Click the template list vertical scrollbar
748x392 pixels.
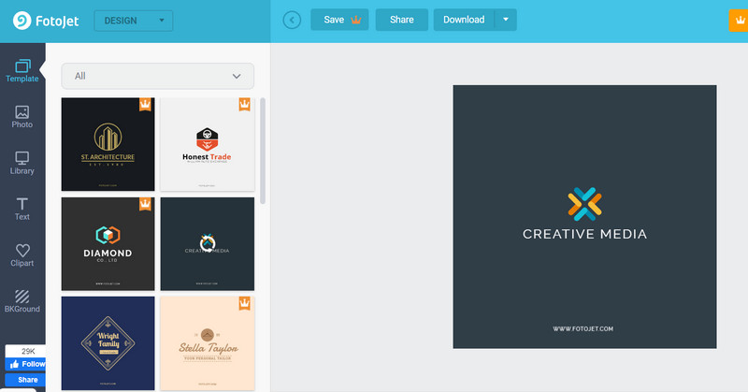point(263,150)
